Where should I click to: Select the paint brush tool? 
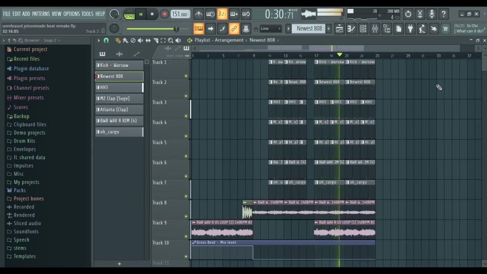click(x=125, y=40)
